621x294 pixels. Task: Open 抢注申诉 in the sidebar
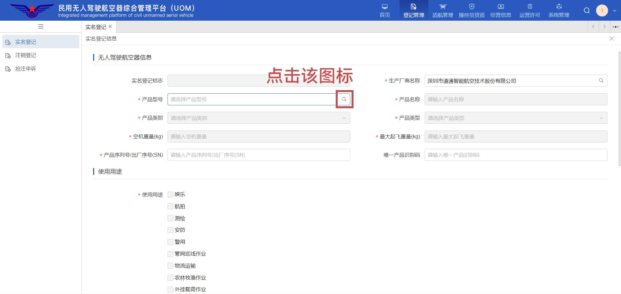pyautogui.click(x=26, y=69)
